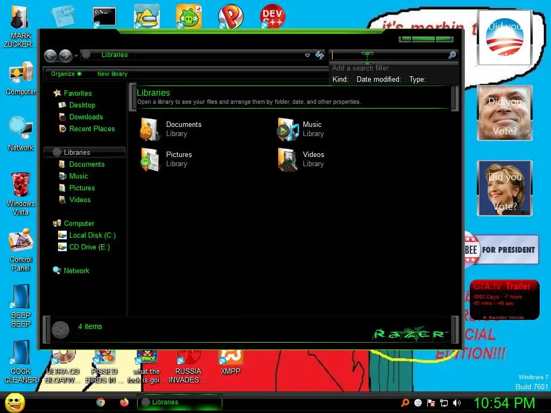Open the command prompt desktop shortcut
551x413 pixels.
pyautogui.click(x=104, y=17)
